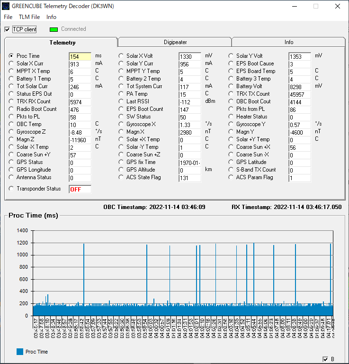This screenshot has width=349, height=364.
Task: Select the Pkts to PL radio button
Action: (x=11, y=117)
